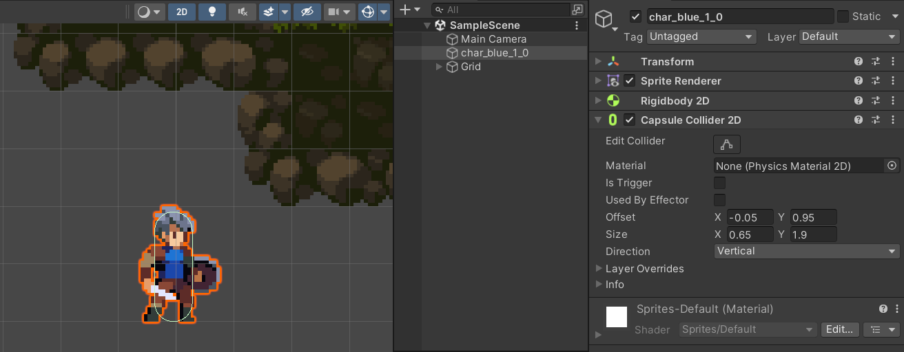The width and height of the screenshot is (904, 352).
Task: Toggle the Static checkbox
Action: [x=843, y=16]
